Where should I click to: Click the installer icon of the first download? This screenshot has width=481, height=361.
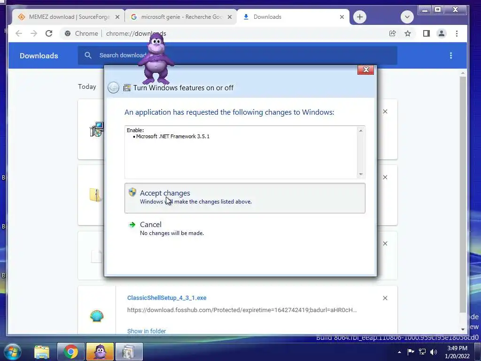click(97, 129)
